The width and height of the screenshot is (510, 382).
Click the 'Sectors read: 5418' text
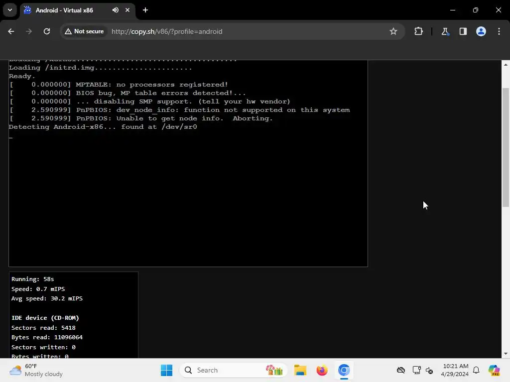(43, 328)
